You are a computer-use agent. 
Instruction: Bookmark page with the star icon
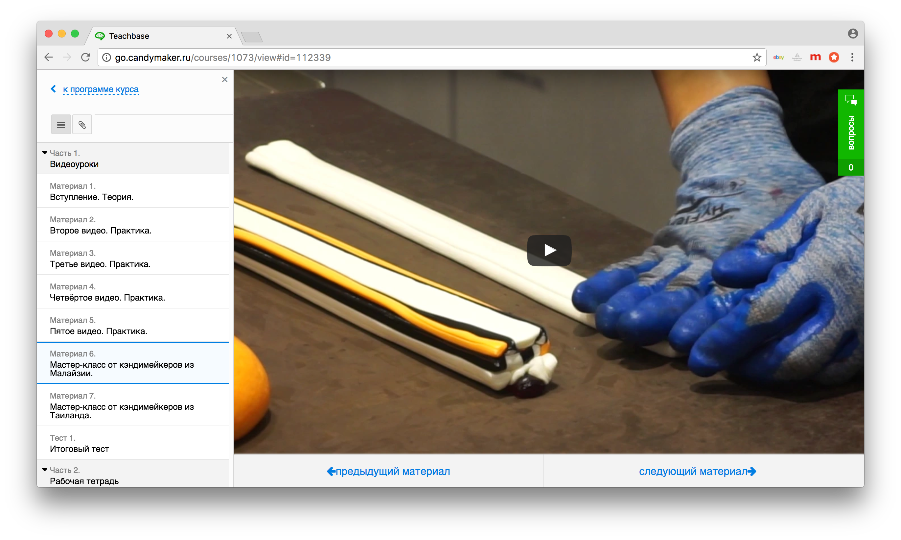click(757, 58)
